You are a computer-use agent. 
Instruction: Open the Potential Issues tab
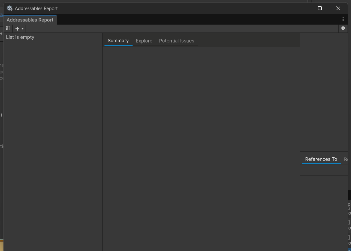177,41
